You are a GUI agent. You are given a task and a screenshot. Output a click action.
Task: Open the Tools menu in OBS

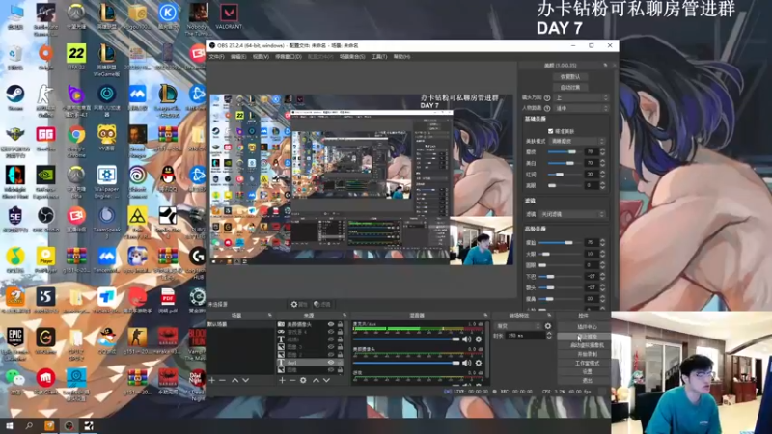tap(379, 57)
